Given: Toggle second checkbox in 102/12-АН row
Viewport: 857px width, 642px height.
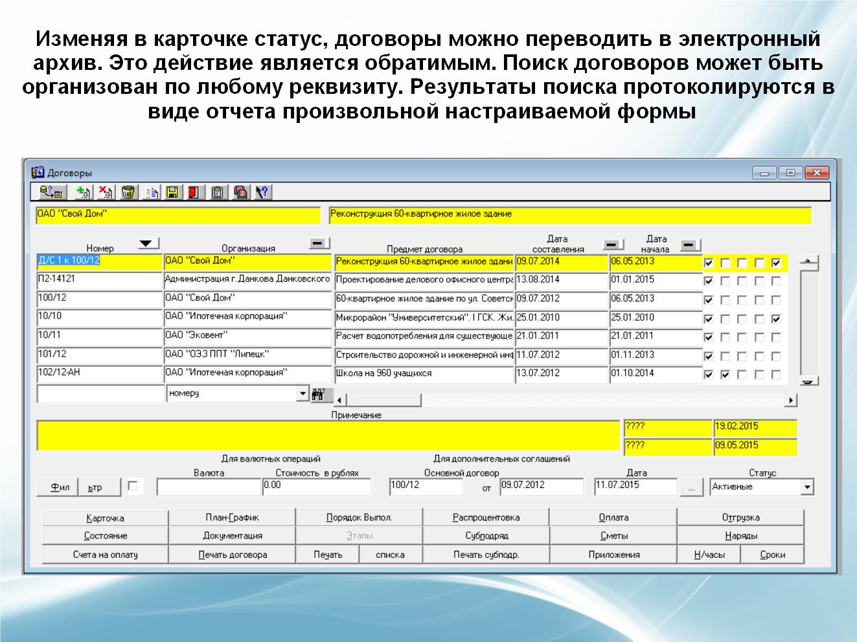Looking at the screenshot, I should tap(726, 375).
